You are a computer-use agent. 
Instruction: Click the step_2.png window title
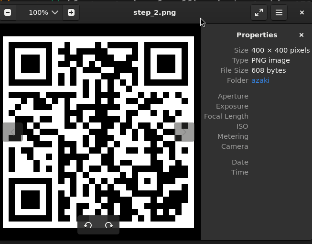point(155,12)
